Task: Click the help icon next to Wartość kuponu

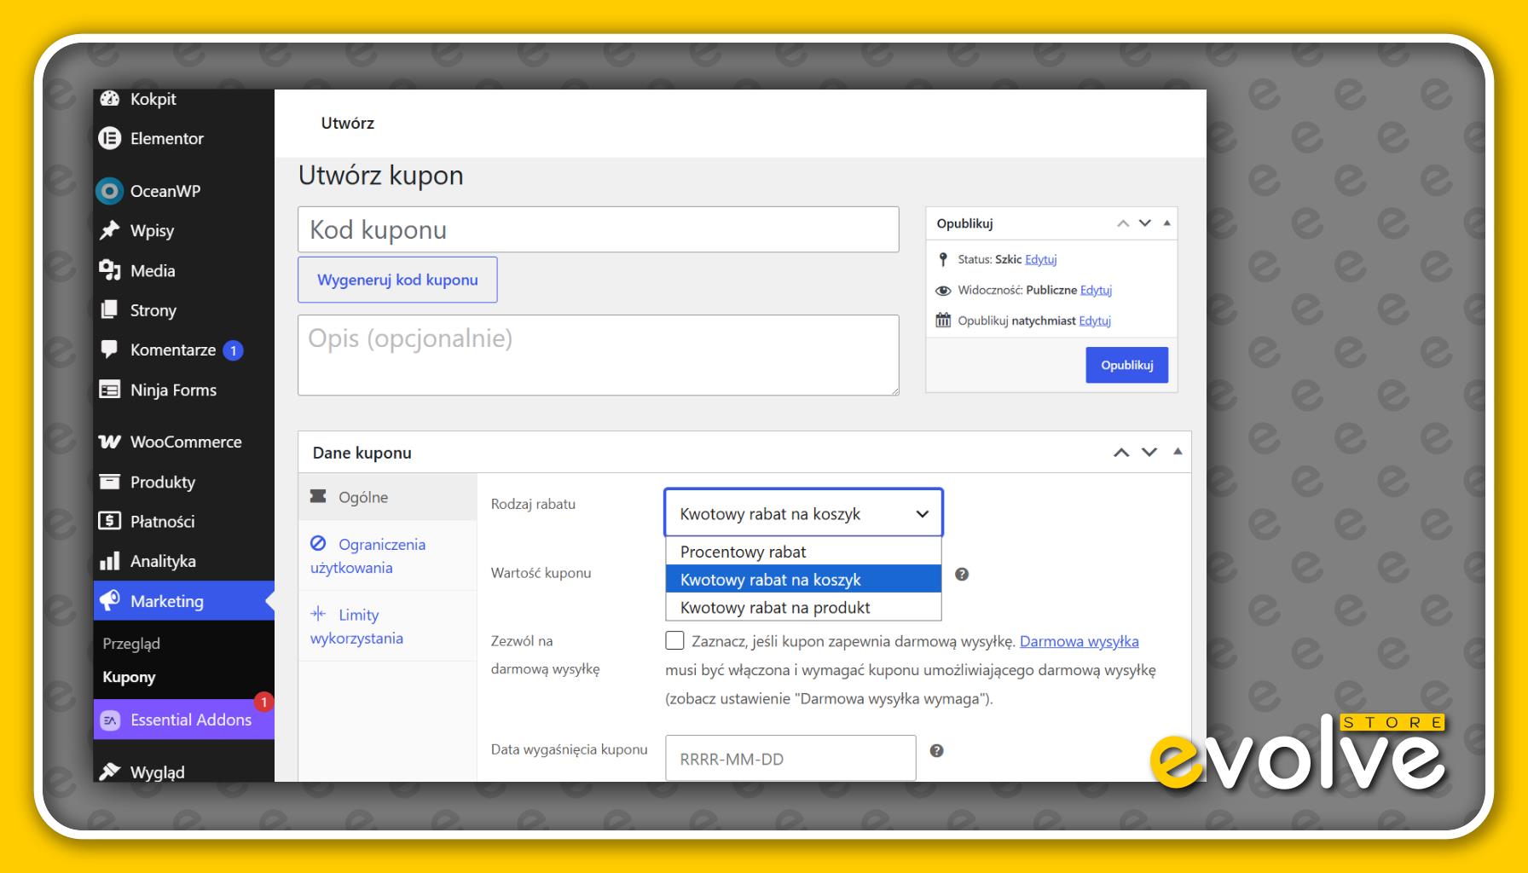Action: coord(962,575)
